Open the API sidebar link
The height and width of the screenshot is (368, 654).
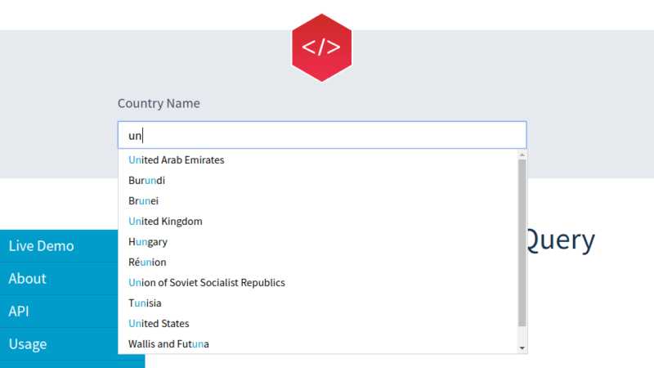20,312
